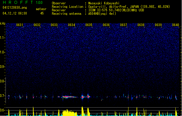Click the 0633 time marker
The height and width of the screenshot is (116, 182).
(x=54, y=25)
